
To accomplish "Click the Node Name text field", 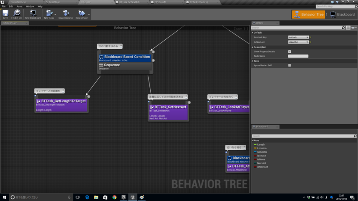I will click(x=298, y=56).
